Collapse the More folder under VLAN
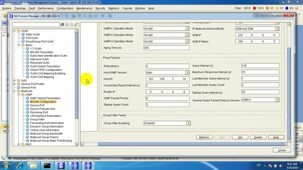The image size is (303, 170). [19, 45]
